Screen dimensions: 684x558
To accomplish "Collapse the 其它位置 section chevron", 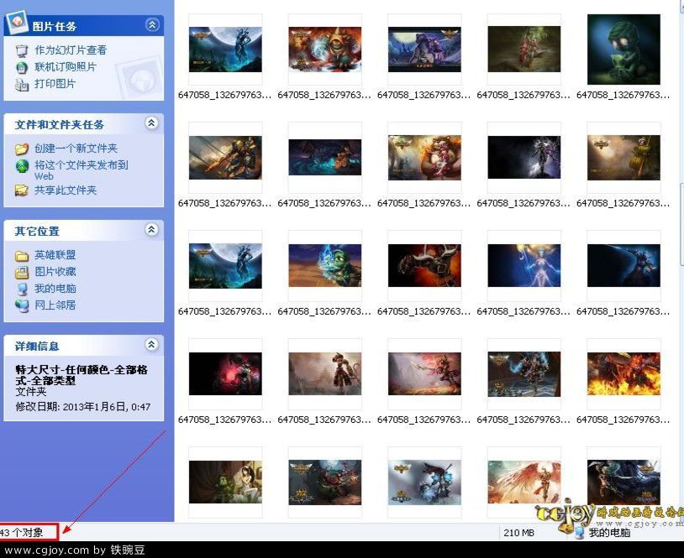I will click(x=151, y=230).
